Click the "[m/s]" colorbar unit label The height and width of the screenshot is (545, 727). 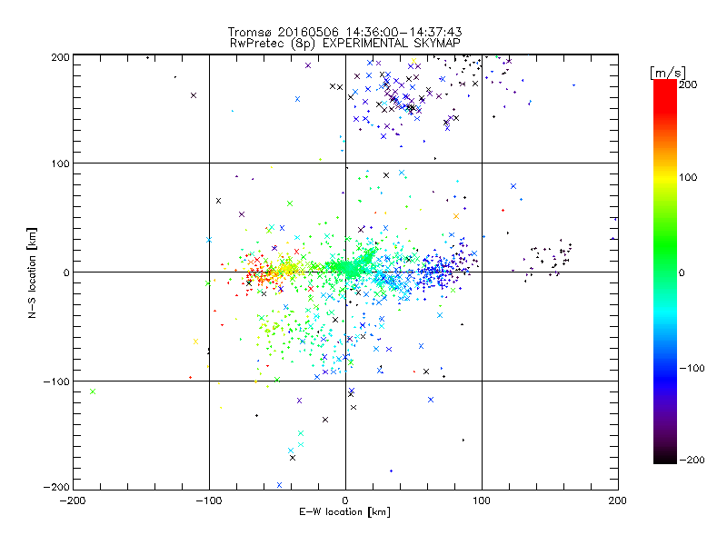[x=667, y=73]
